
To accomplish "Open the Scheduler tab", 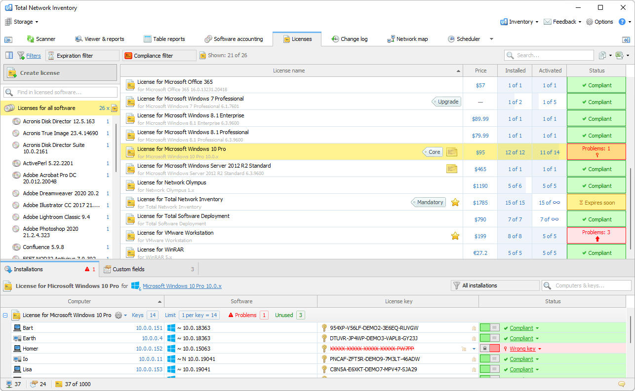I will (464, 39).
